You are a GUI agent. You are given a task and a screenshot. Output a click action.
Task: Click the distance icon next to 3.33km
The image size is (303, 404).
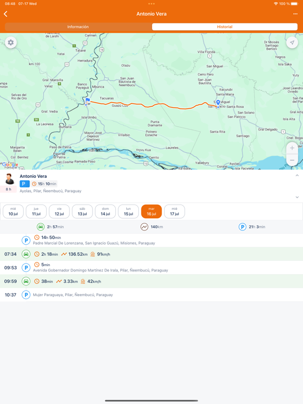click(59, 281)
